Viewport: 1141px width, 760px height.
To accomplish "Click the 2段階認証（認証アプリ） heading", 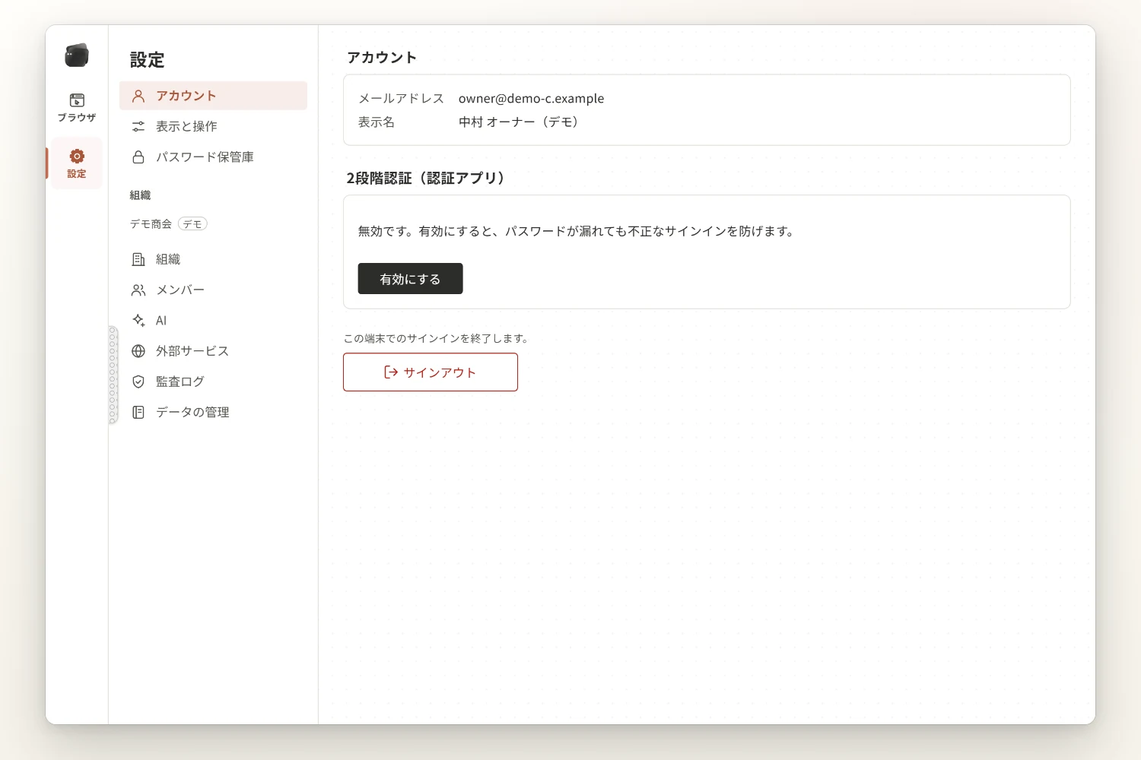I will pyautogui.click(x=426, y=178).
